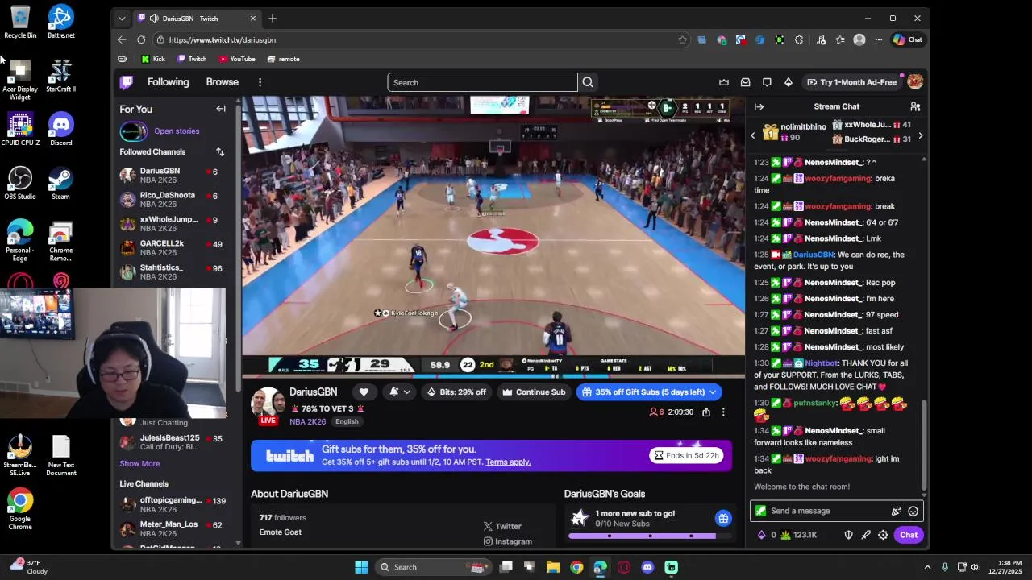Open the Twitch user avatar menu
Viewport: 1032px width, 580px height.
914,82
